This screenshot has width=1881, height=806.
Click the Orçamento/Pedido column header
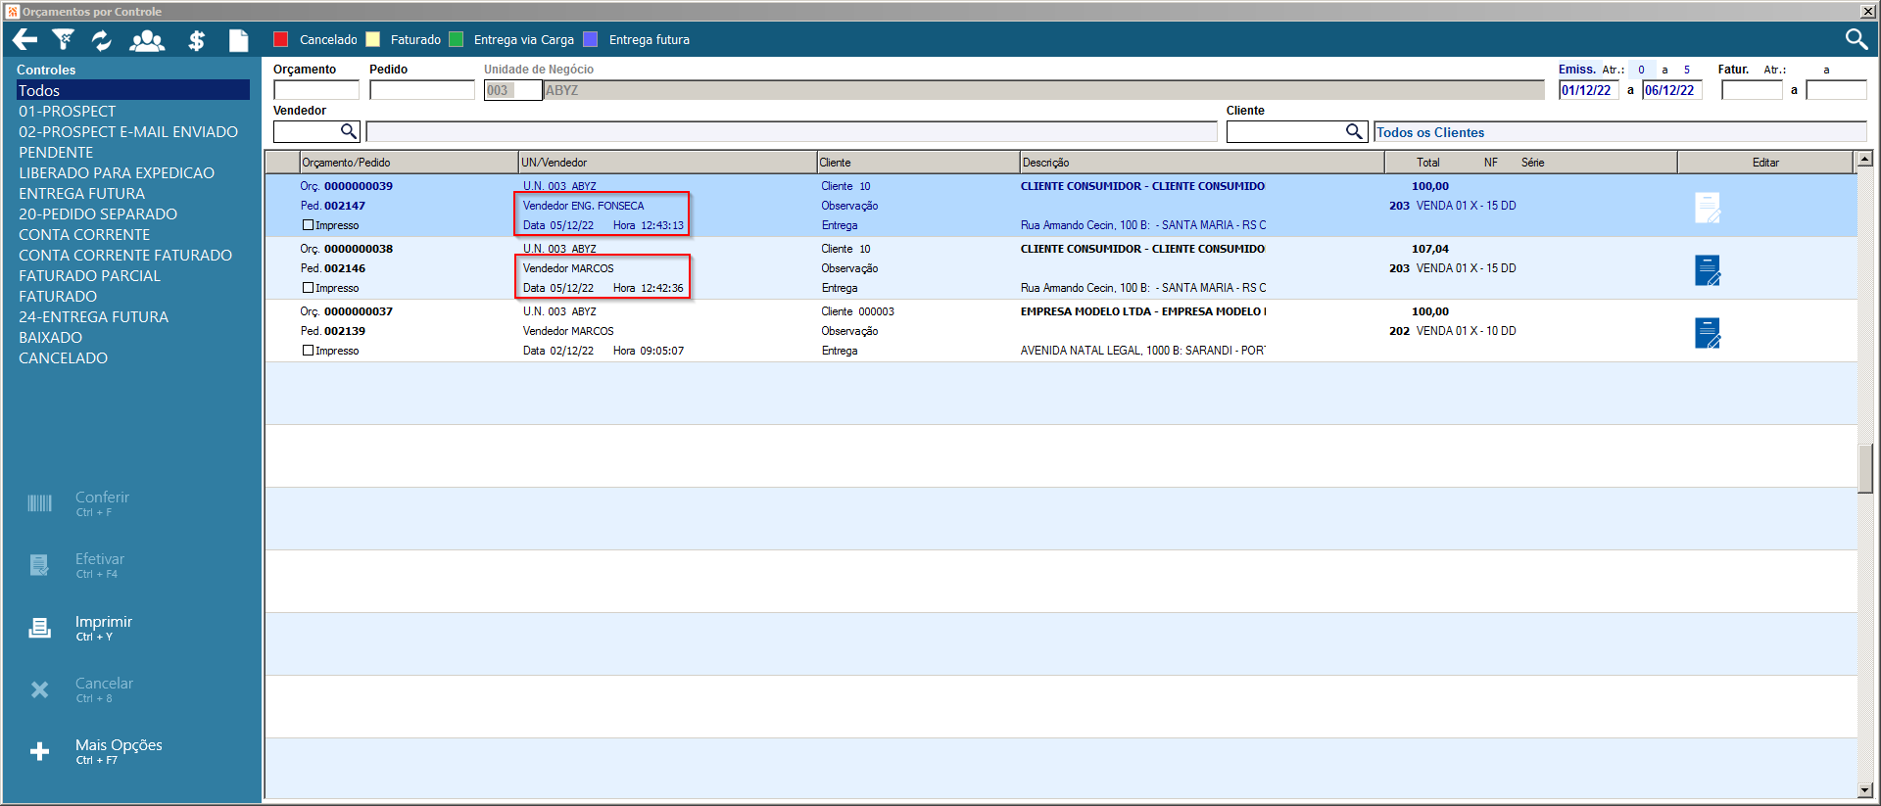409,163
